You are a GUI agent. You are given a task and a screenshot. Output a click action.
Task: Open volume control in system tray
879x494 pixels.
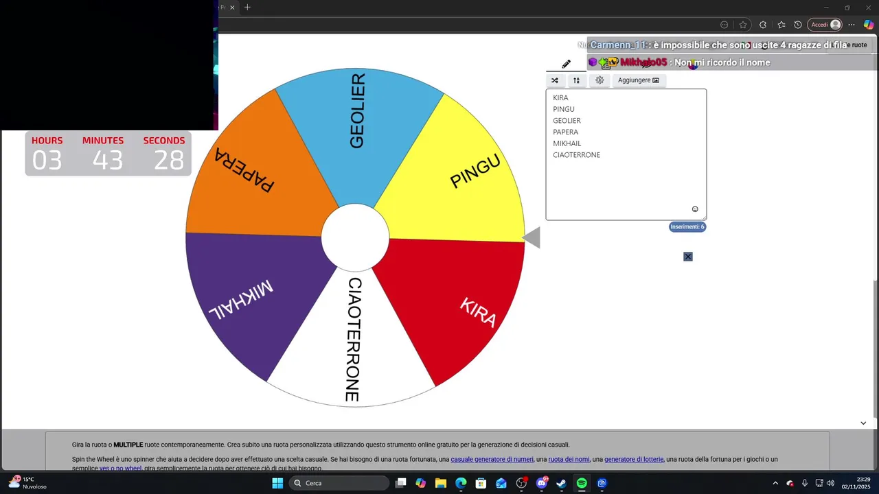click(x=830, y=483)
